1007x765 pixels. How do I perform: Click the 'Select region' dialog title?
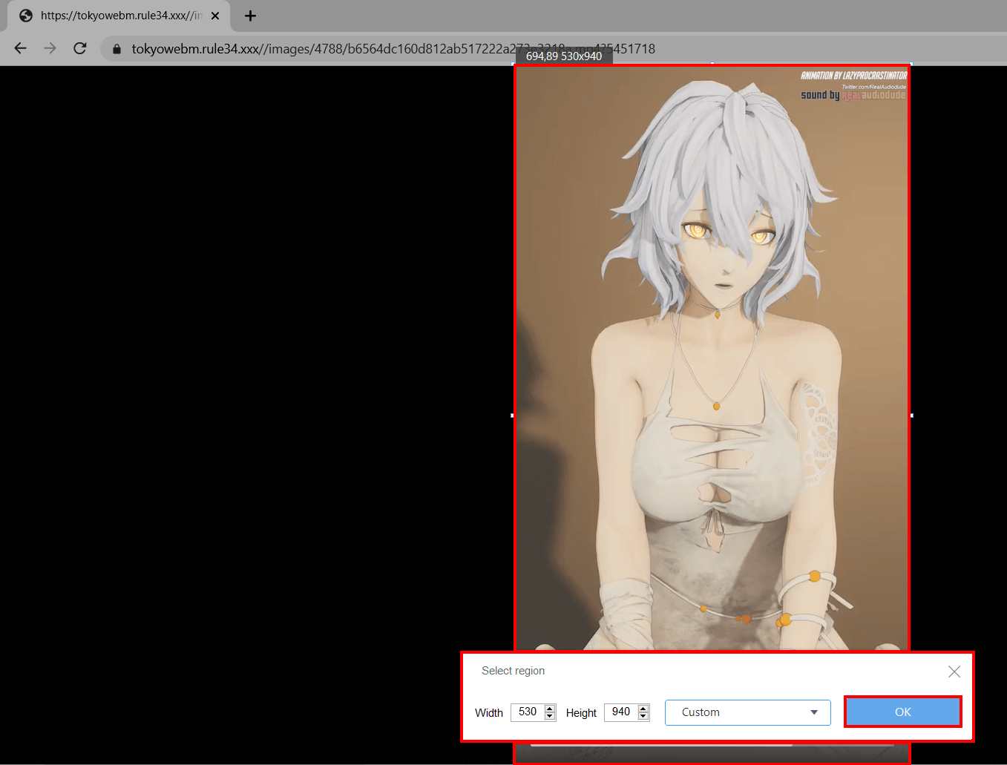point(513,671)
